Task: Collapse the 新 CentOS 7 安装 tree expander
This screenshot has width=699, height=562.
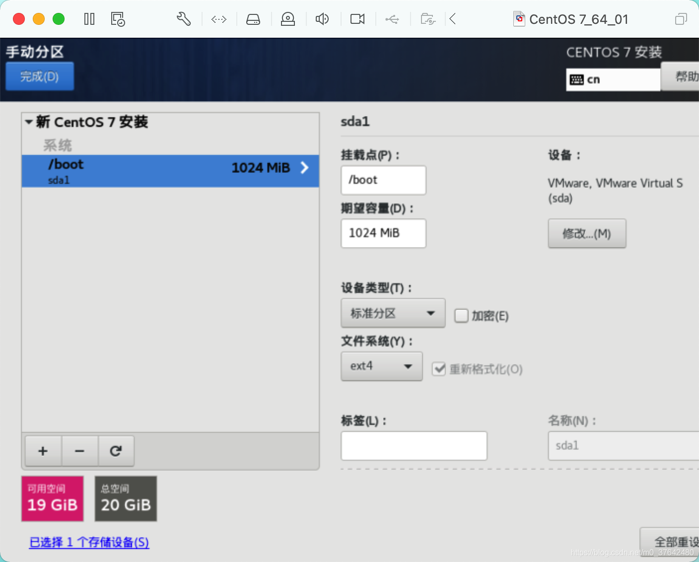Action: 29,122
